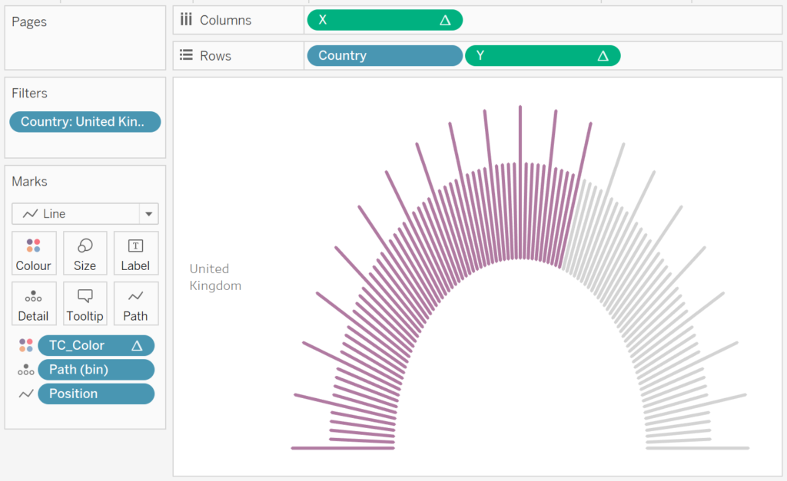The width and height of the screenshot is (787, 481).
Task: Click the Country: United Kingdom filter pill
Action: tap(85, 122)
